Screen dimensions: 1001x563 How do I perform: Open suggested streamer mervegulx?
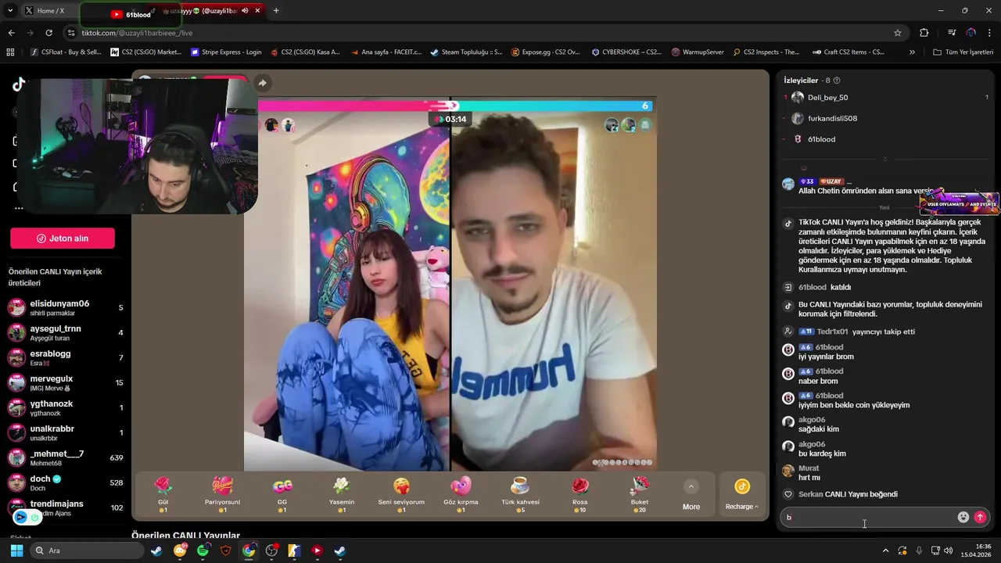point(66,382)
